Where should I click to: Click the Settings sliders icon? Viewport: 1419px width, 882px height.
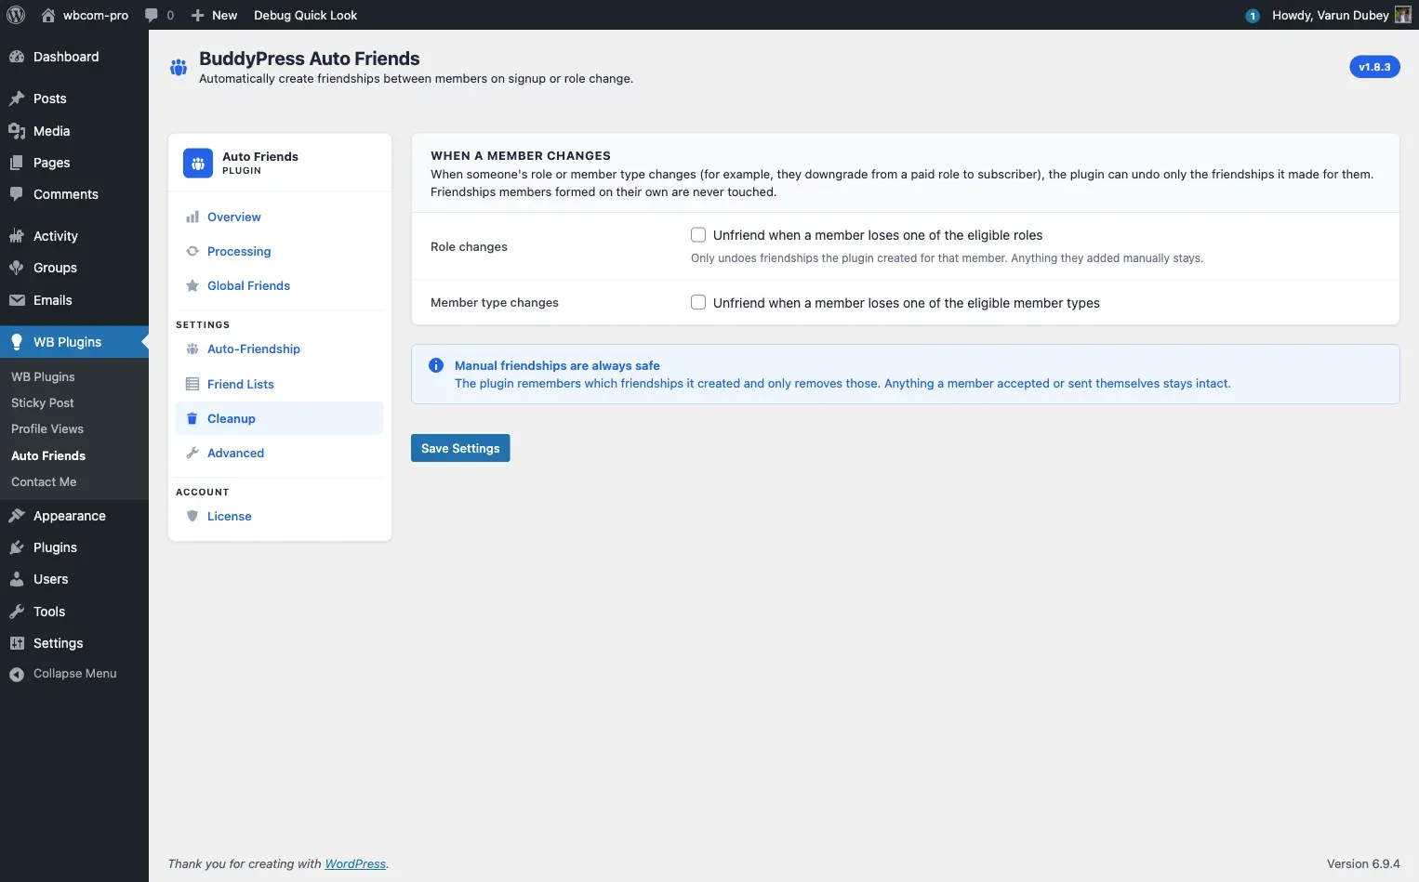tap(17, 643)
